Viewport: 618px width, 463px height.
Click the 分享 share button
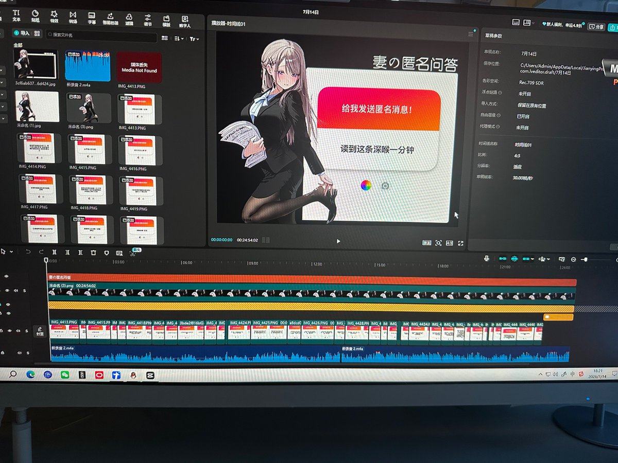click(596, 27)
